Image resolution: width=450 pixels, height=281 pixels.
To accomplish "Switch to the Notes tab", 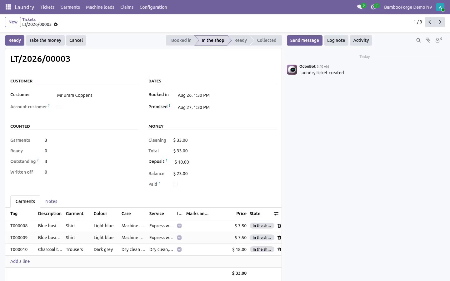I will click(51, 201).
